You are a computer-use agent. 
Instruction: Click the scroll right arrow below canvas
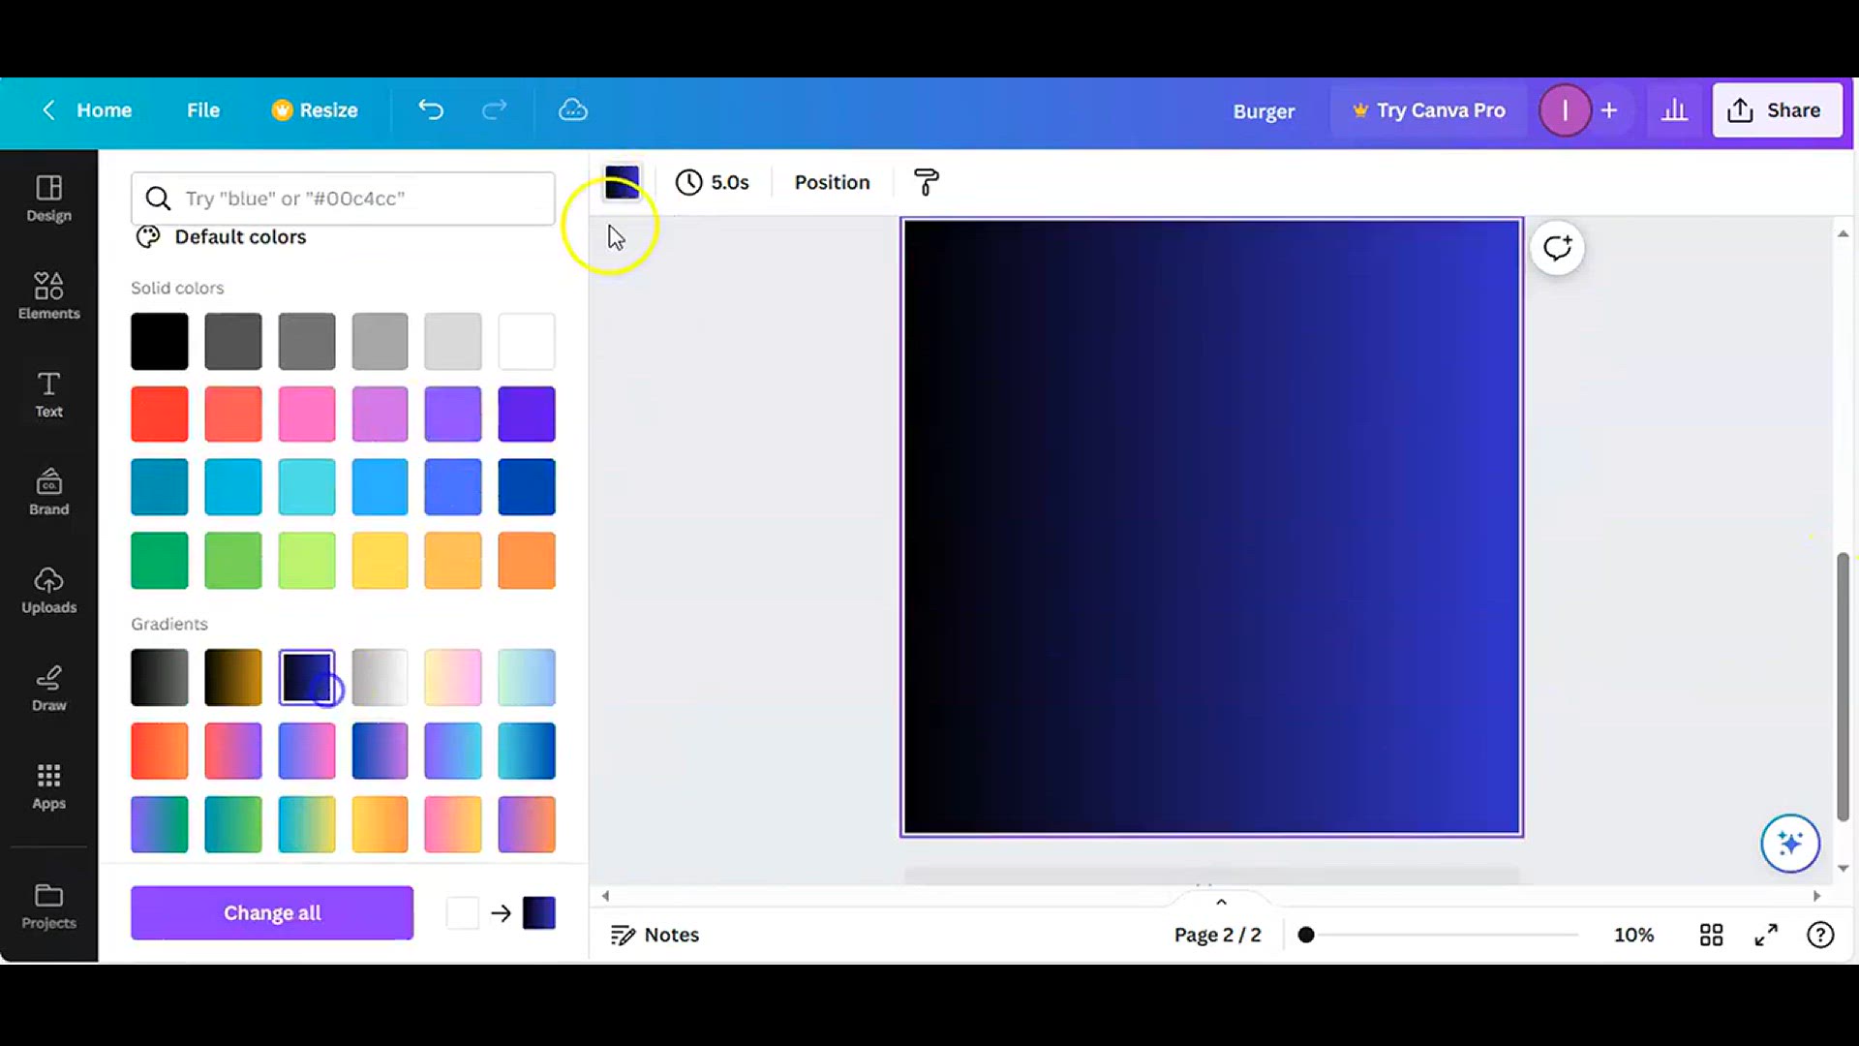[1816, 896]
